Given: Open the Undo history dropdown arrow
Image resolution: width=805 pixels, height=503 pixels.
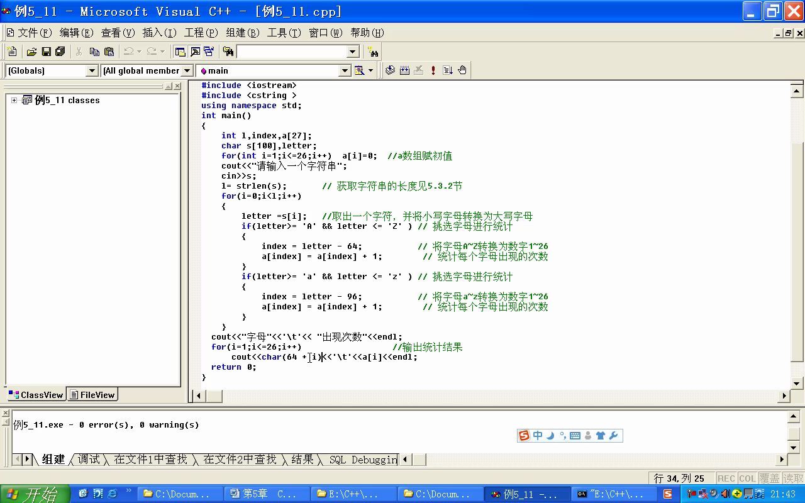Looking at the screenshot, I should pos(139,52).
